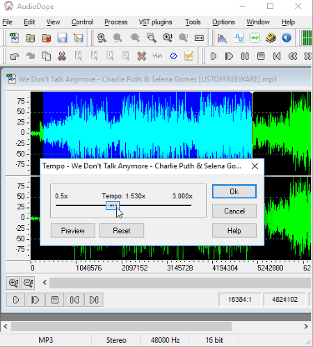This screenshot has height=347, width=313.
Task: Click the blue speaker volume icon
Action: 287,38
